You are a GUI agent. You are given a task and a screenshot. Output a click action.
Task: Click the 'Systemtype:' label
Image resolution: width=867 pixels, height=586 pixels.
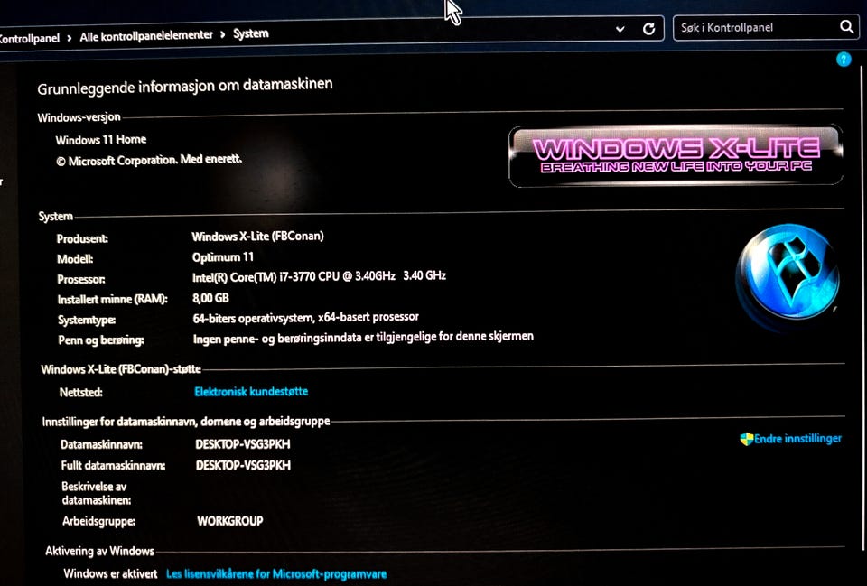[87, 320]
